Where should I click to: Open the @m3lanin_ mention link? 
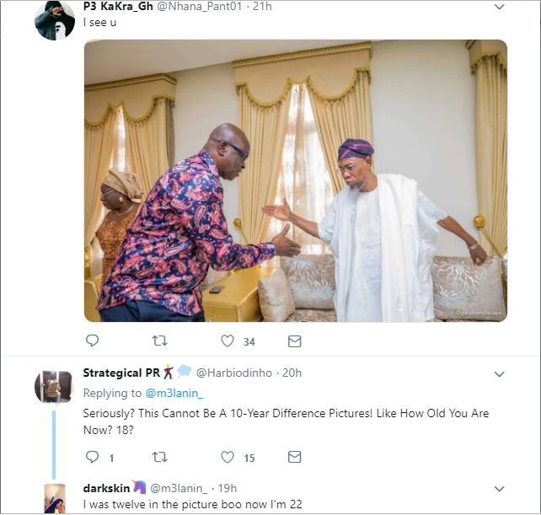coord(174,393)
